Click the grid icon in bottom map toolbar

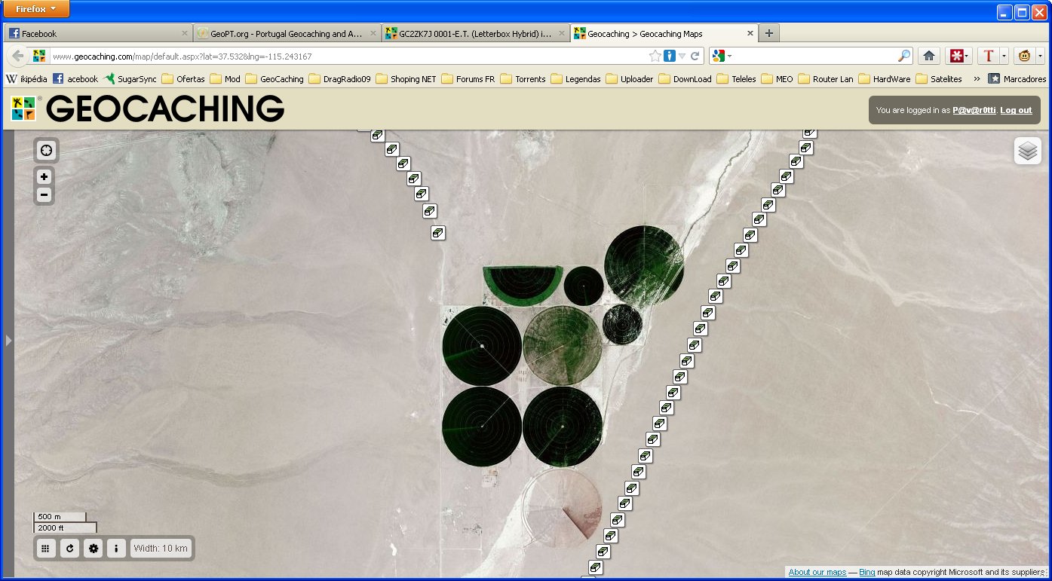pos(45,549)
